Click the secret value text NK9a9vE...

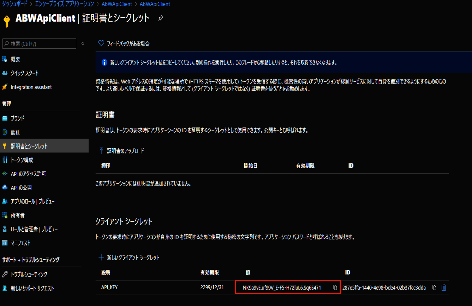pyautogui.click(x=282, y=288)
